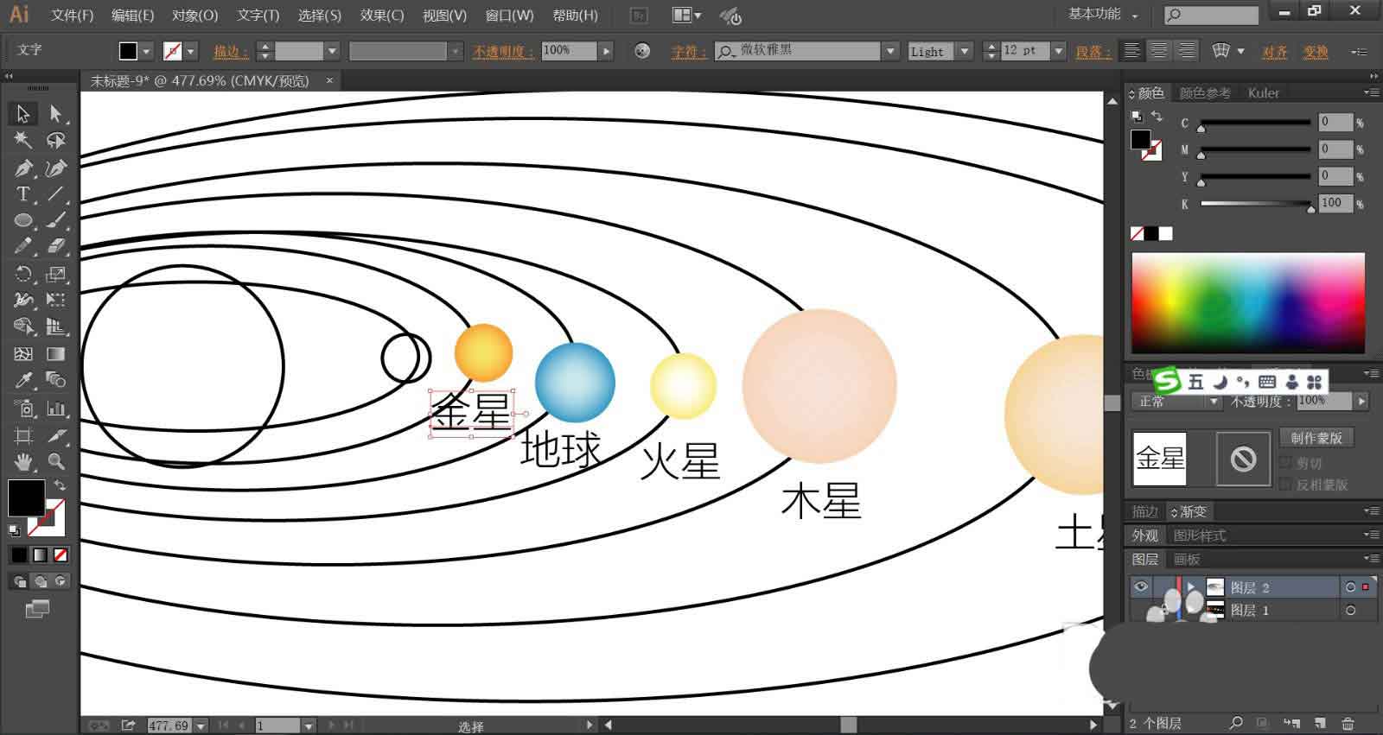Select the Eyedropper tool

click(23, 381)
